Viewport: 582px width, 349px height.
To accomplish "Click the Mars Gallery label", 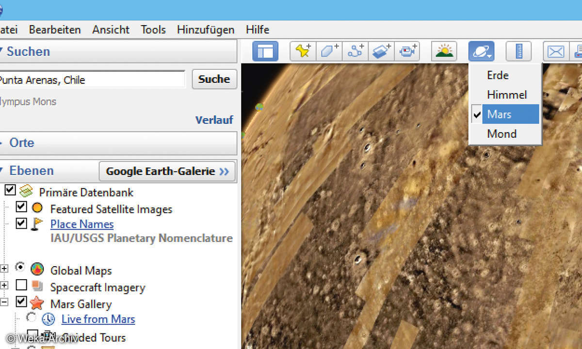I will 81,304.
